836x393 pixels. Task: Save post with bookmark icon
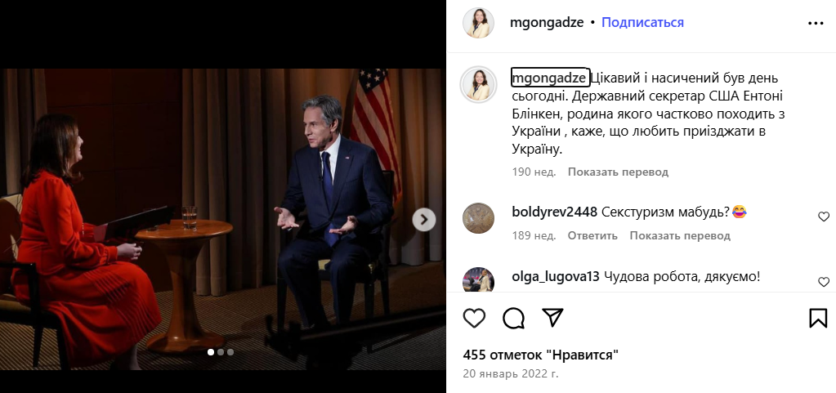[818, 318]
